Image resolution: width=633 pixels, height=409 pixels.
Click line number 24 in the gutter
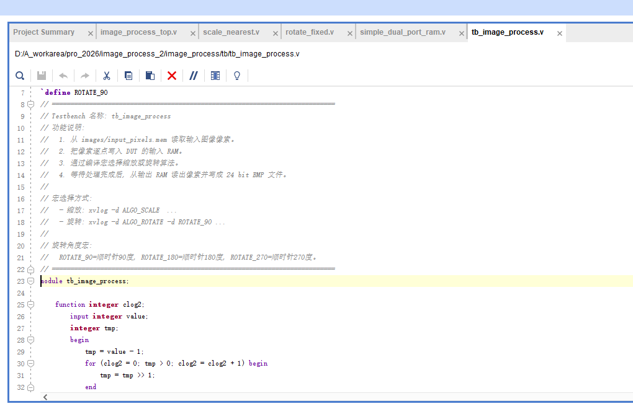[x=20, y=293]
